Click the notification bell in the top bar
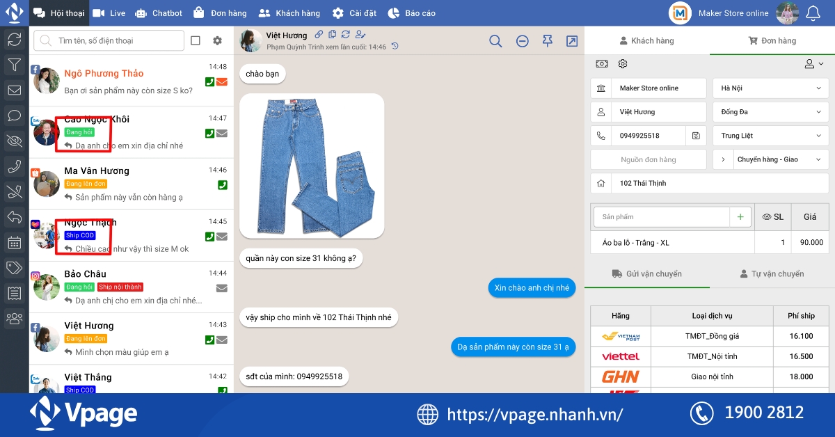835x437 pixels. [x=813, y=12]
